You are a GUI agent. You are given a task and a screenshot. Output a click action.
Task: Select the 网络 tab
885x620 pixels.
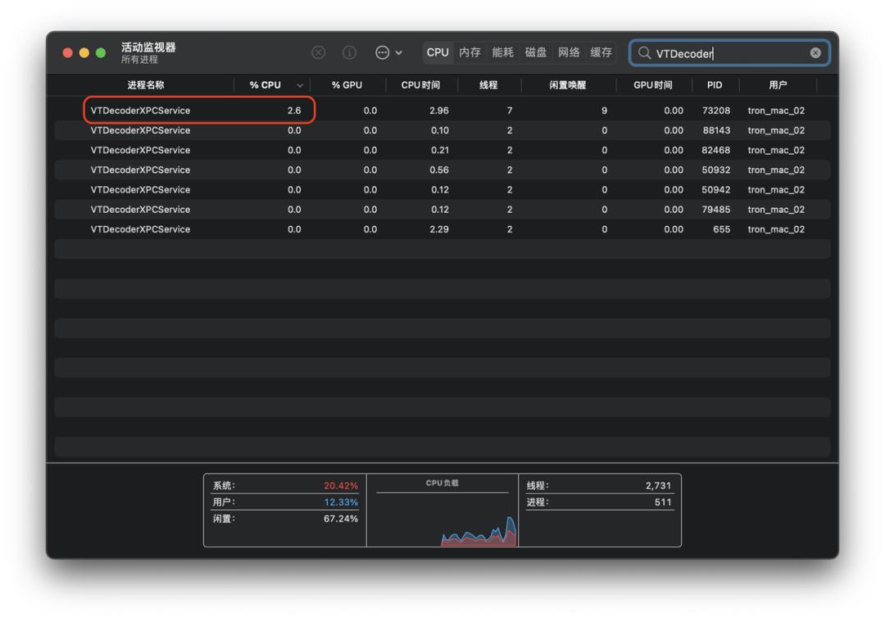(x=569, y=52)
